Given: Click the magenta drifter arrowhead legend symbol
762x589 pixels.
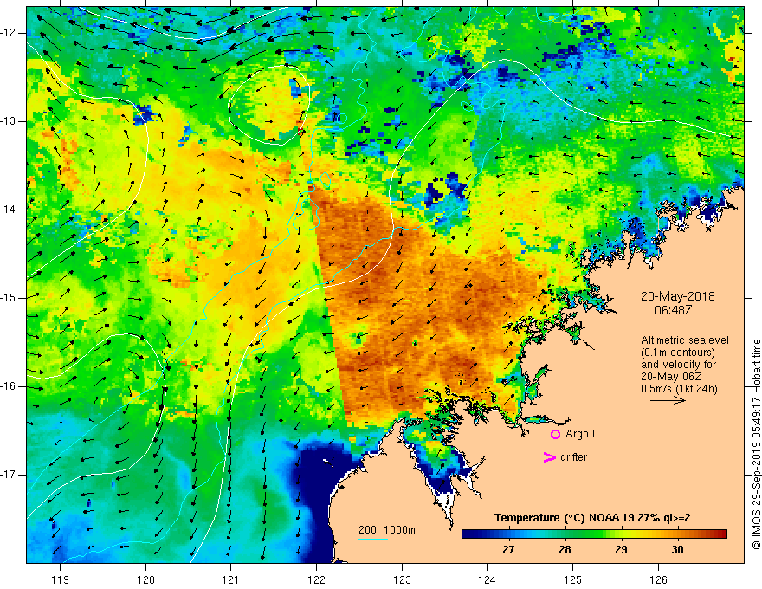Looking at the screenshot, I should [549, 457].
